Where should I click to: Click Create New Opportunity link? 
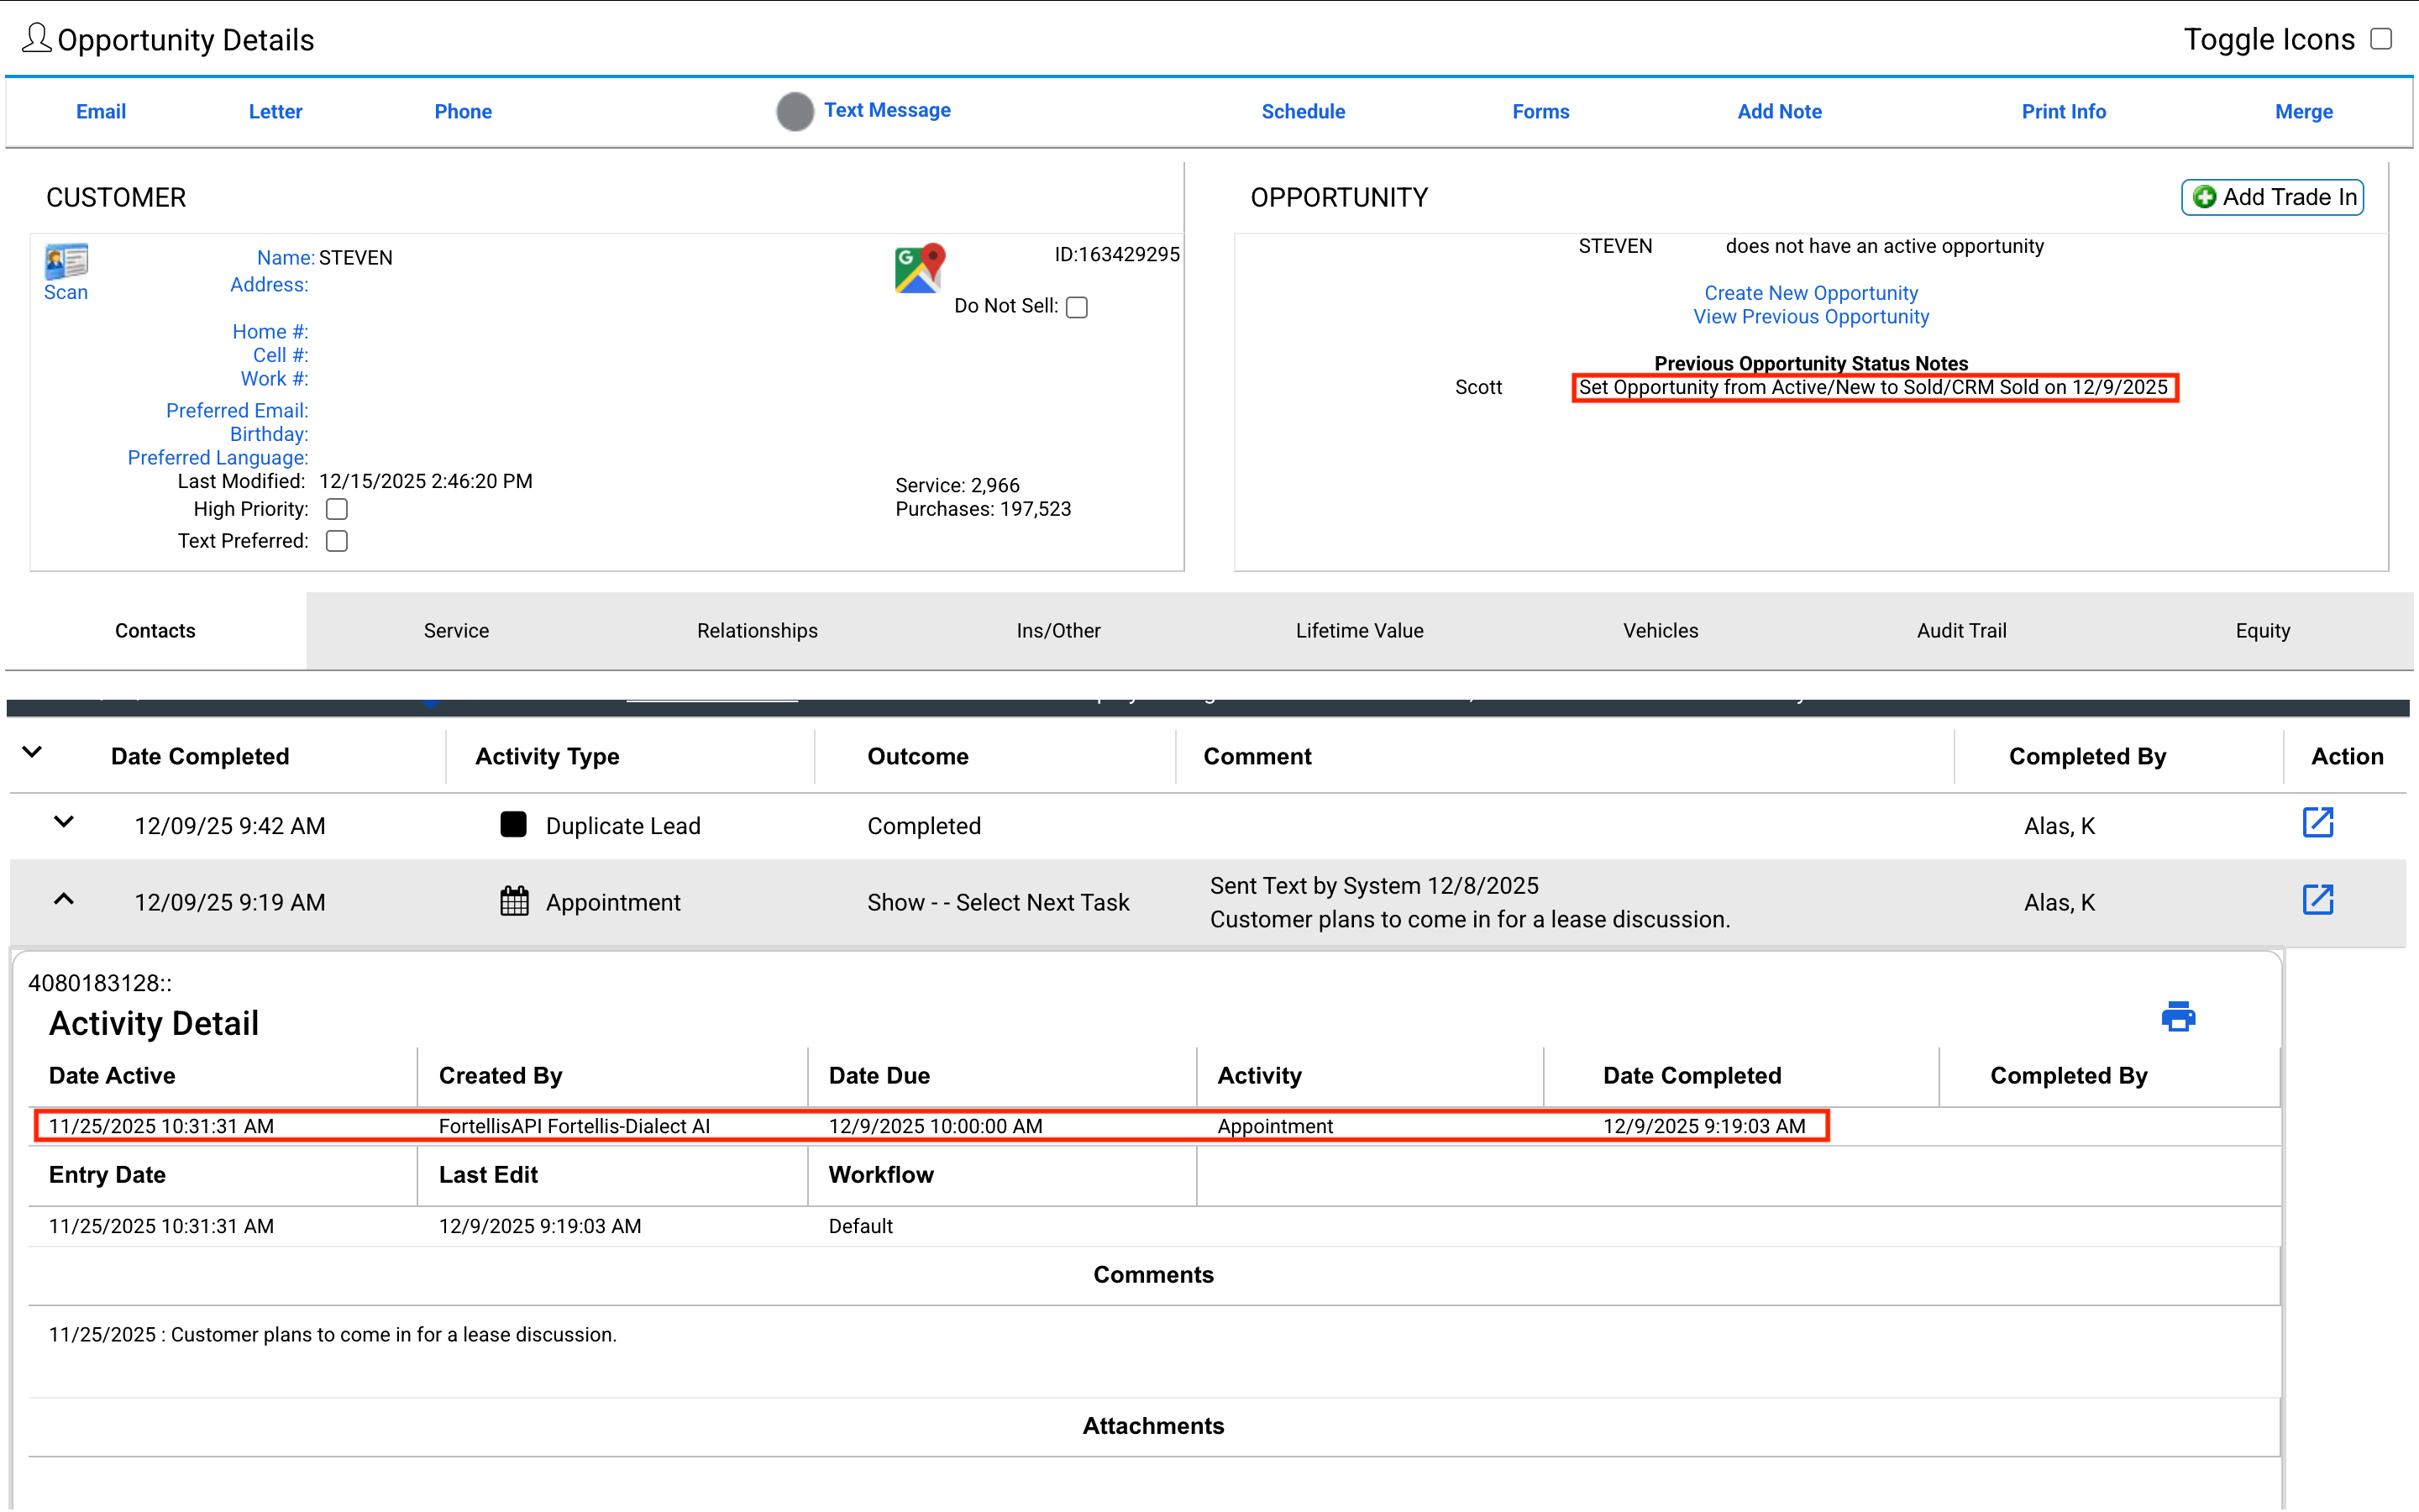pyautogui.click(x=1810, y=293)
